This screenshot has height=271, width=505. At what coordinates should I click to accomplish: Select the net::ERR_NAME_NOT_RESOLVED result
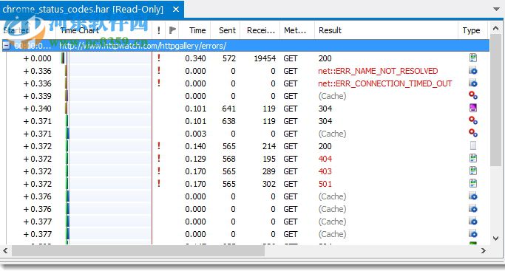pos(378,71)
